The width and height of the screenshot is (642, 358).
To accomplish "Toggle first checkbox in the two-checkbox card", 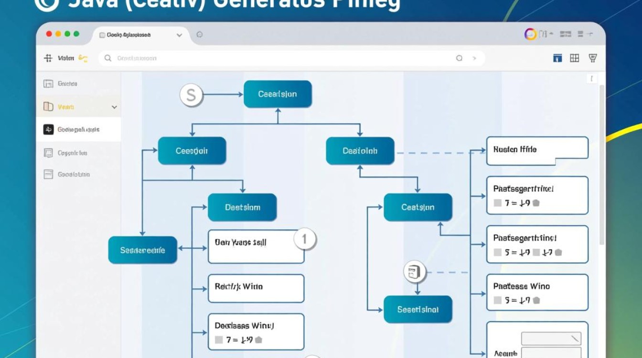I will 498,253.
